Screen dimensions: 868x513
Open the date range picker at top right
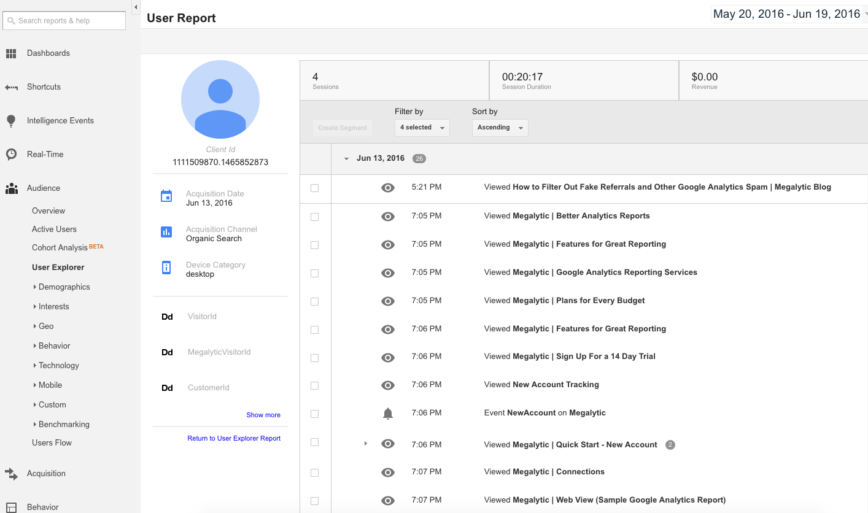(x=788, y=15)
